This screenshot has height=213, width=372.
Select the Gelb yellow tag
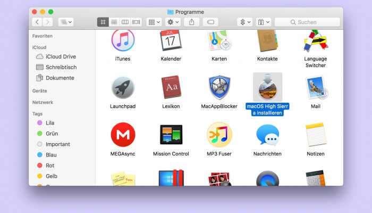[62, 176]
